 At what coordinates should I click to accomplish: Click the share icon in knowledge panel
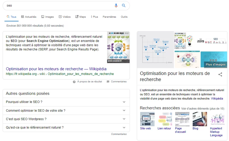[x=220, y=74]
